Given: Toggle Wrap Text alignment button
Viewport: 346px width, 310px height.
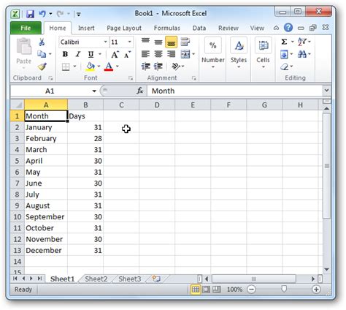Looking at the screenshot, I should pos(185,42).
